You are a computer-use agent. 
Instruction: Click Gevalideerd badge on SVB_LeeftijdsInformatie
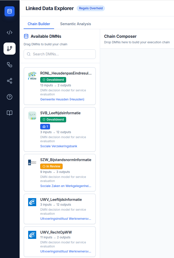click(53, 120)
